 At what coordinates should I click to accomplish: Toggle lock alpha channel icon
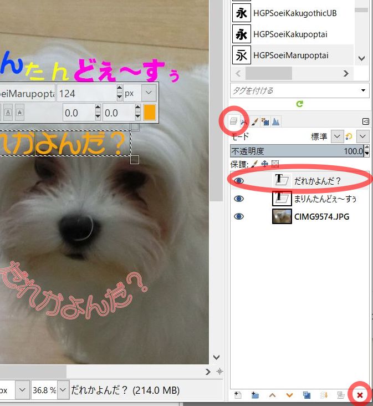275,164
